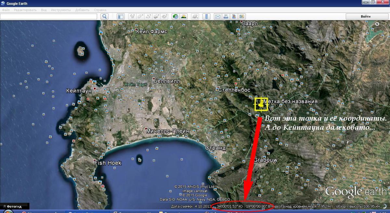Add an image overlay from the toolbar
The image size is (390, 213).
point(156,16)
